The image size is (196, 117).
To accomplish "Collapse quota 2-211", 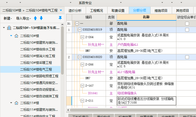I will pyautogui.click(x=82, y=101).
